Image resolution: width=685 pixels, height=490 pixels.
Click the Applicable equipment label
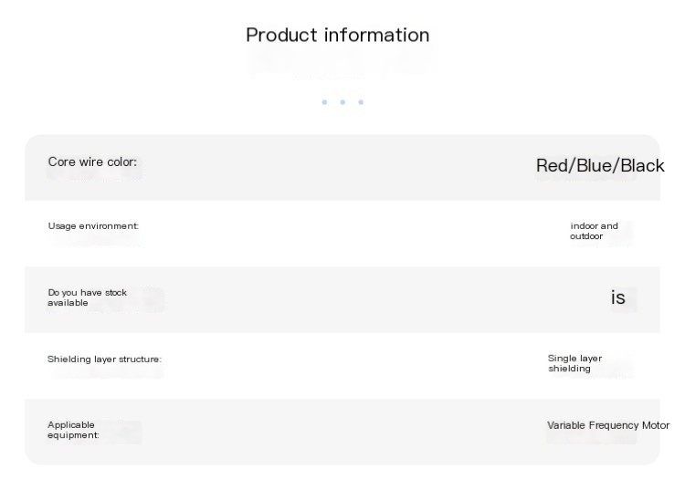click(x=73, y=430)
